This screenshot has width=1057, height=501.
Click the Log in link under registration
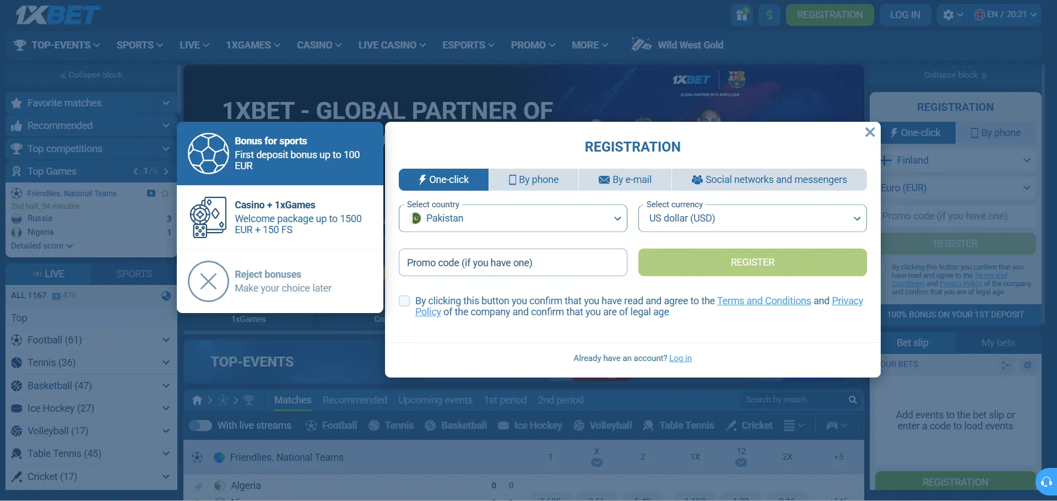[x=680, y=358]
